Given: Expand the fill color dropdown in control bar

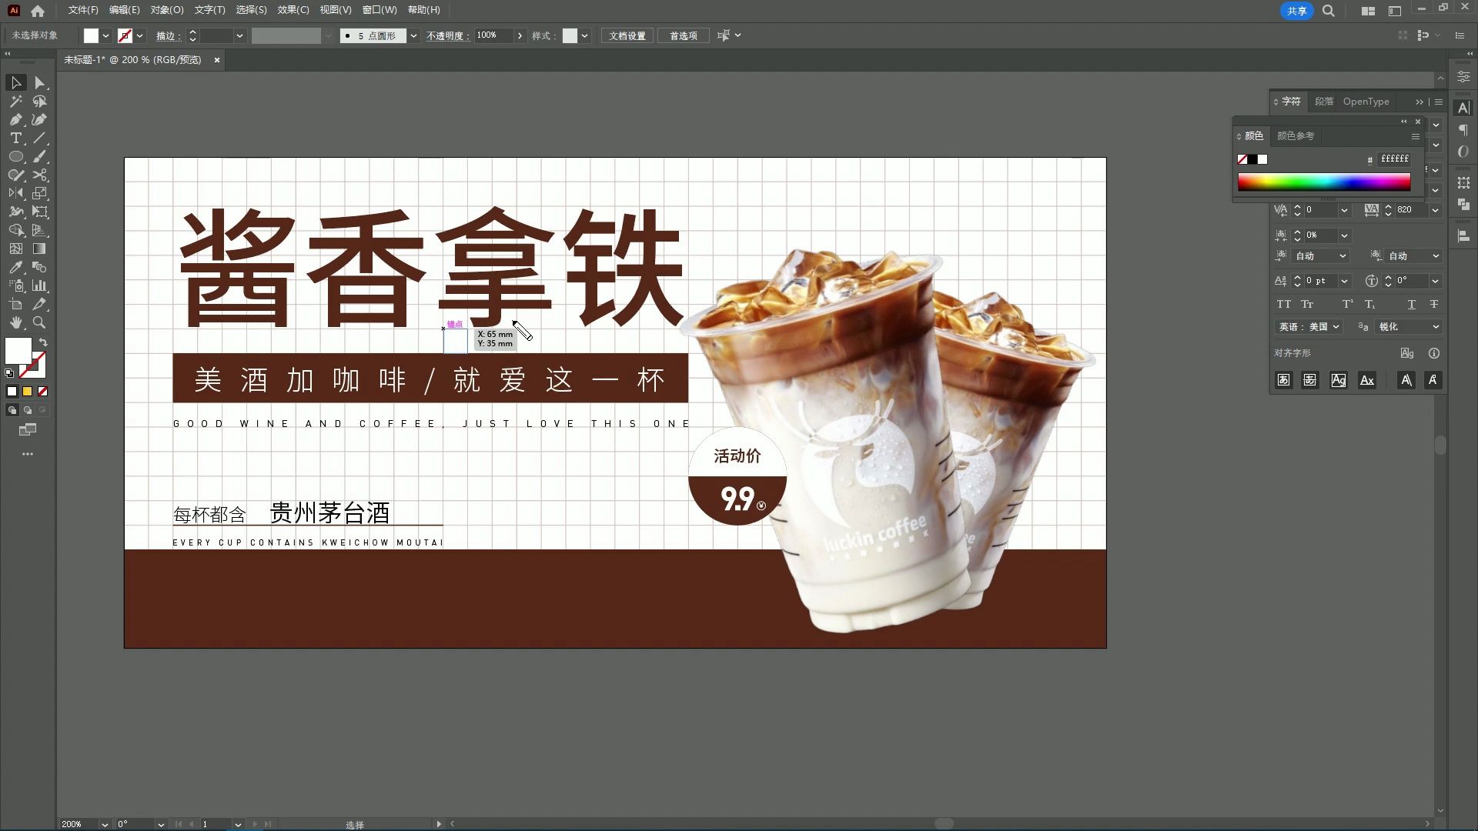Looking at the screenshot, I should coord(105,35).
